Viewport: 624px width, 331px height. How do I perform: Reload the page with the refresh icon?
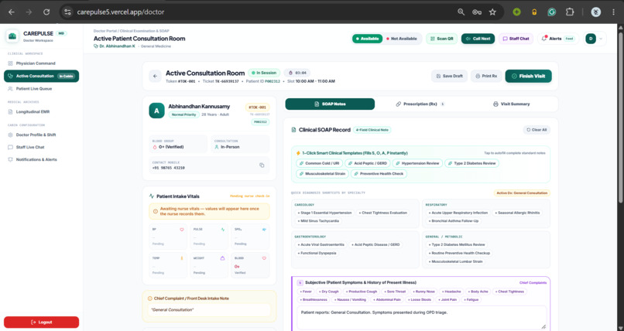pos(46,12)
